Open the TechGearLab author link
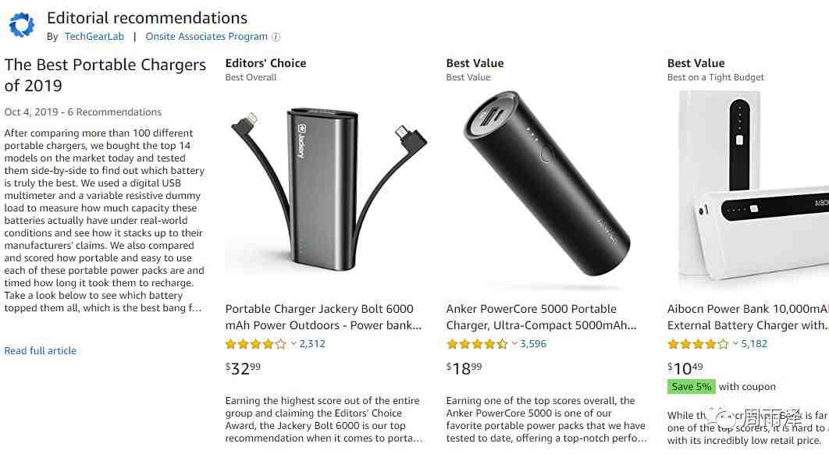 [94, 37]
